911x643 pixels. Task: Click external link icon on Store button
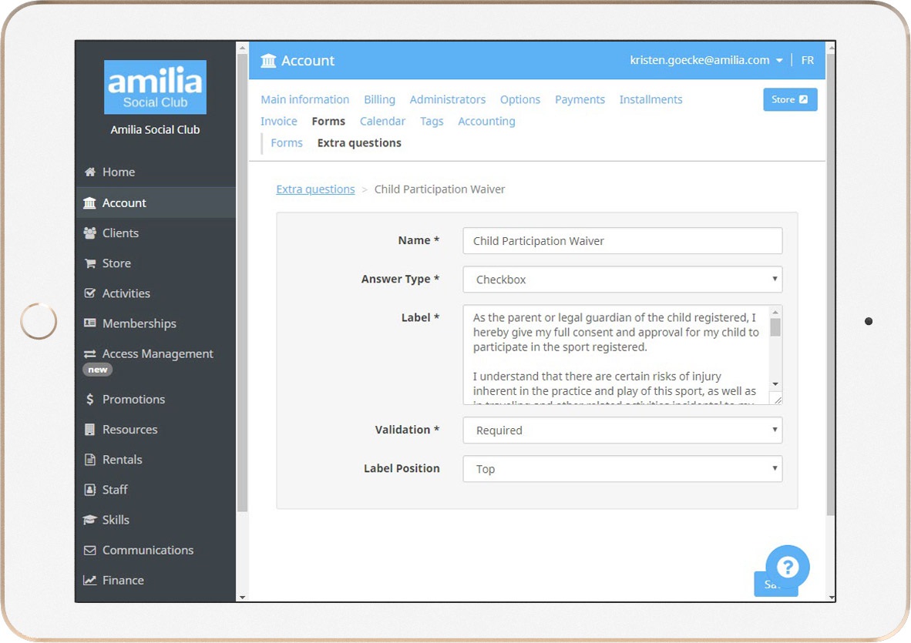tap(804, 99)
